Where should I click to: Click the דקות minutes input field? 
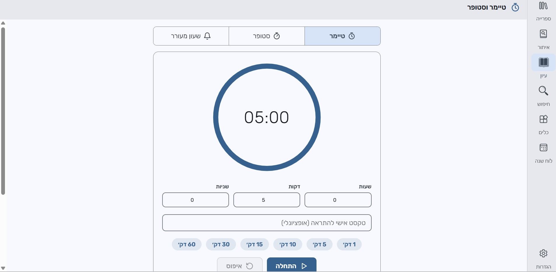pos(267,200)
